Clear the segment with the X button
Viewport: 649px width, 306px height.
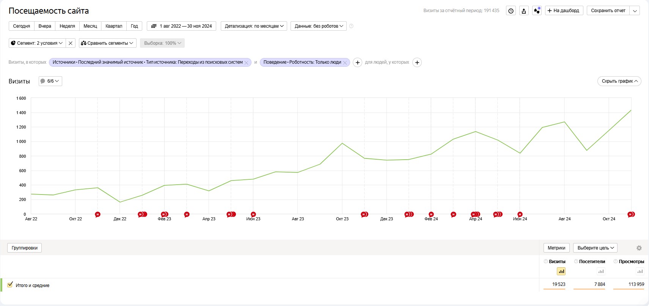point(71,43)
